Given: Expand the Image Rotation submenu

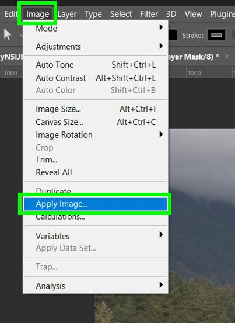Looking at the screenshot, I should [x=96, y=135].
